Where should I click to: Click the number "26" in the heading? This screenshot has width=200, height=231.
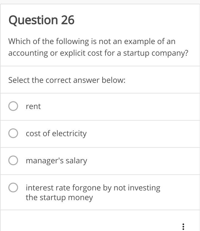(x=67, y=20)
